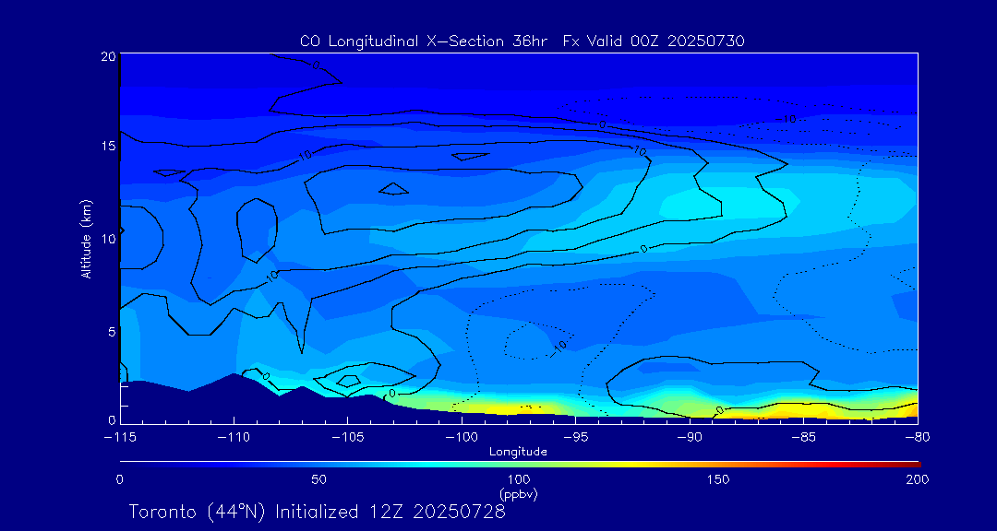
Task: Click the "Altitude (km)" y-axis label
Action: tap(87, 239)
